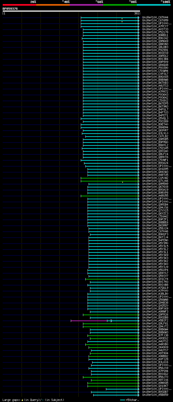This screenshot has height=402, width=173.
Task: Open the UniRef100_O64909 entry
Action: pos(155,347)
